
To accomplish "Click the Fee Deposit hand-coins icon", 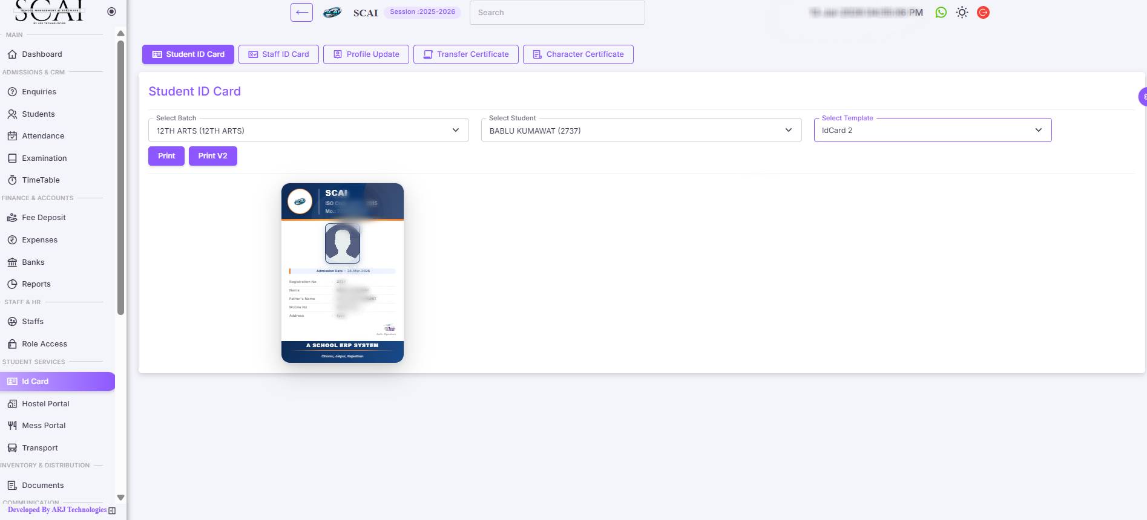I will [12, 218].
